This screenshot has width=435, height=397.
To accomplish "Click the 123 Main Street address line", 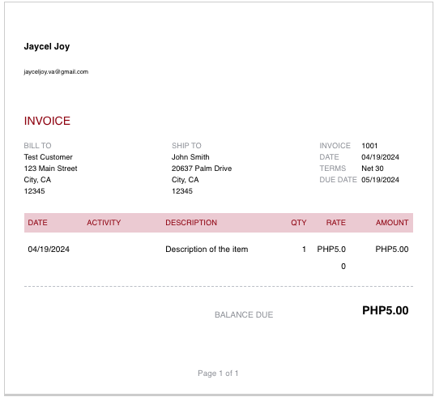I will click(x=50, y=169).
